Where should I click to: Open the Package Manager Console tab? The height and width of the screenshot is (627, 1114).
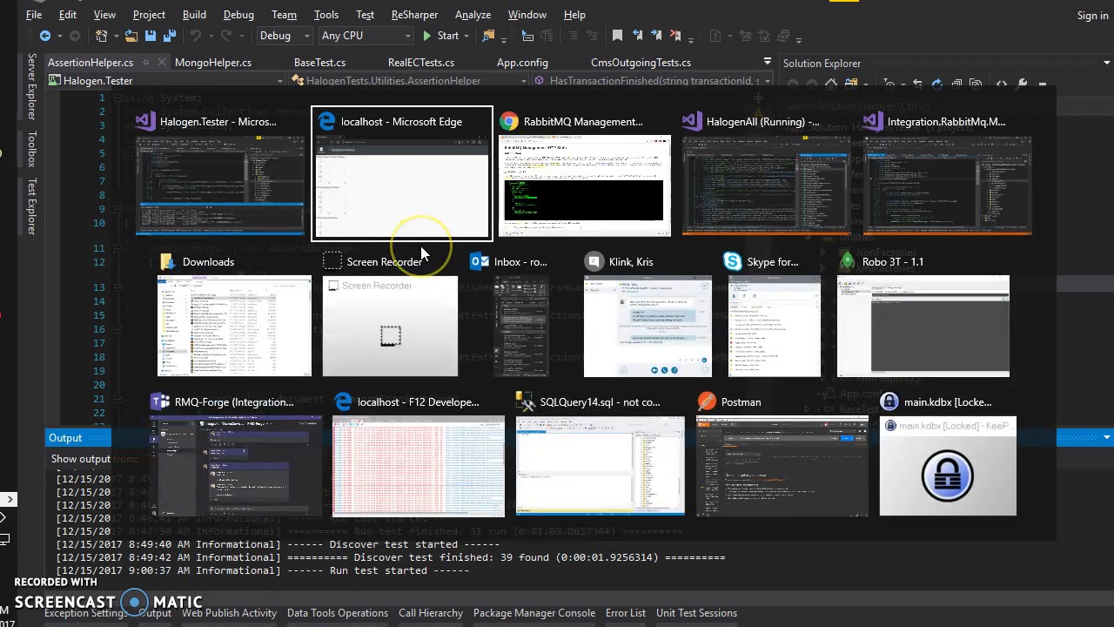(534, 613)
